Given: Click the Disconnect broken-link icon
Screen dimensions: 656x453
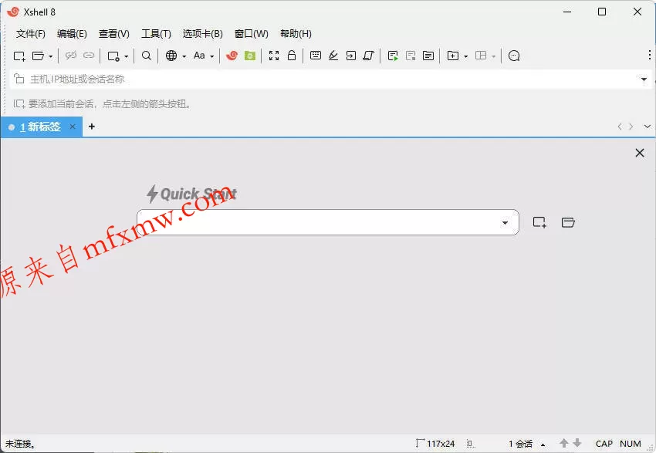Looking at the screenshot, I should pos(71,56).
